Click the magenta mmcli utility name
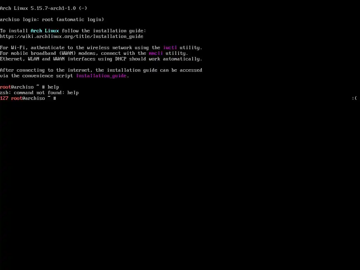The width and height of the screenshot is (360, 270). 156,53
